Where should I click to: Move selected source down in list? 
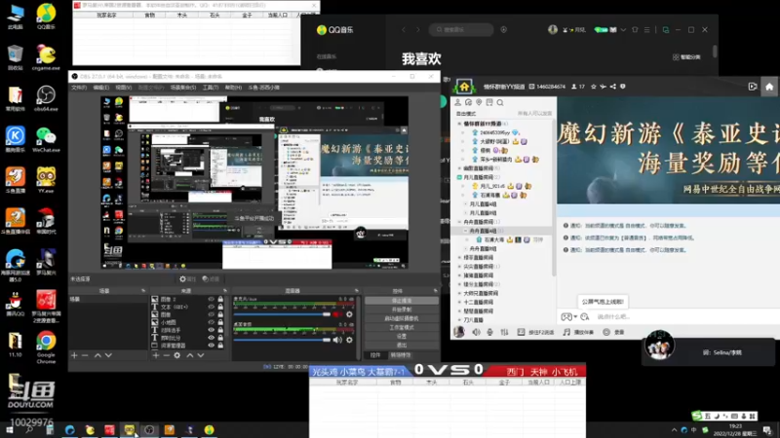click(x=201, y=355)
